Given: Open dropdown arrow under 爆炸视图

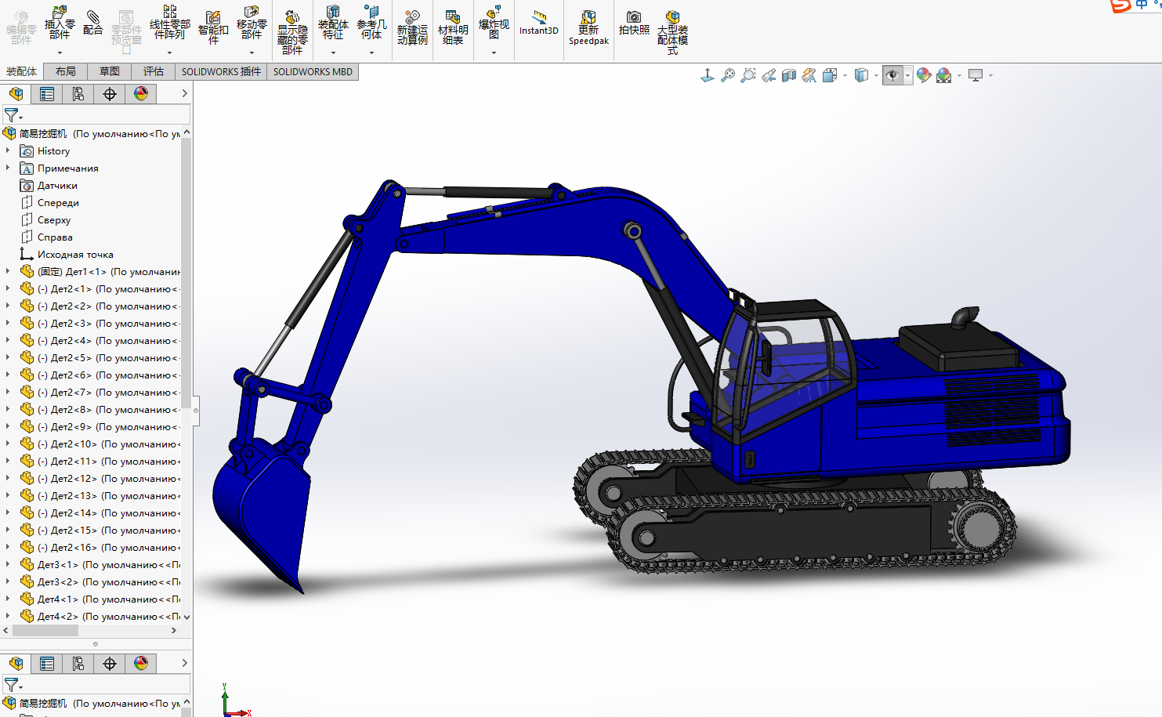Looking at the screenshot, I should pos(494,53).
